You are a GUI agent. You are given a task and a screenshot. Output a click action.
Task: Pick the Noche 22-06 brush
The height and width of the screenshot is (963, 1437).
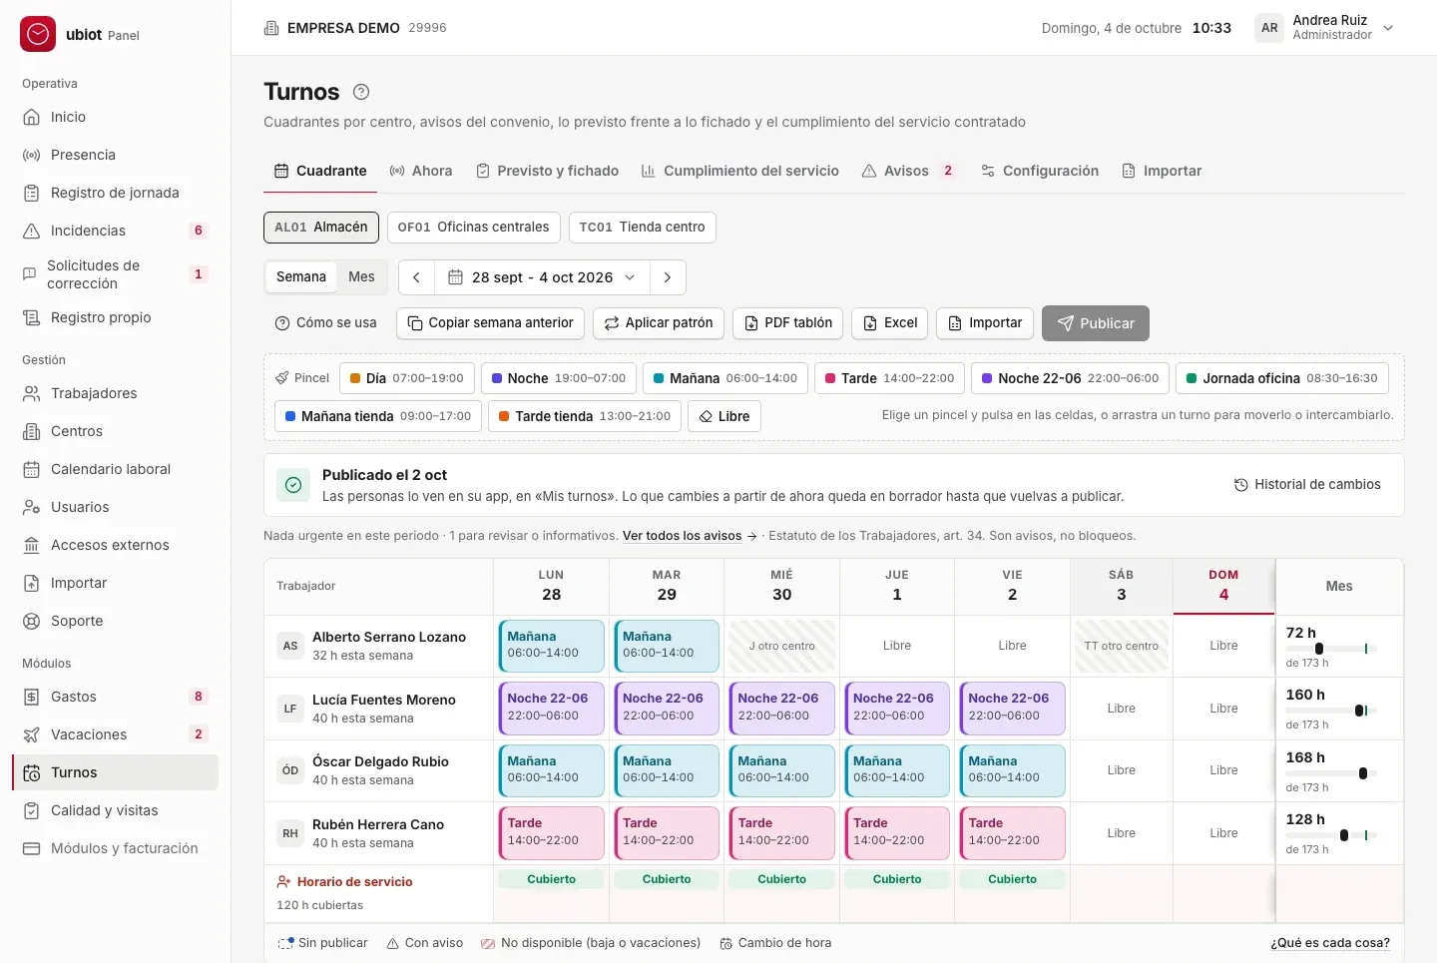point(1070,378)
